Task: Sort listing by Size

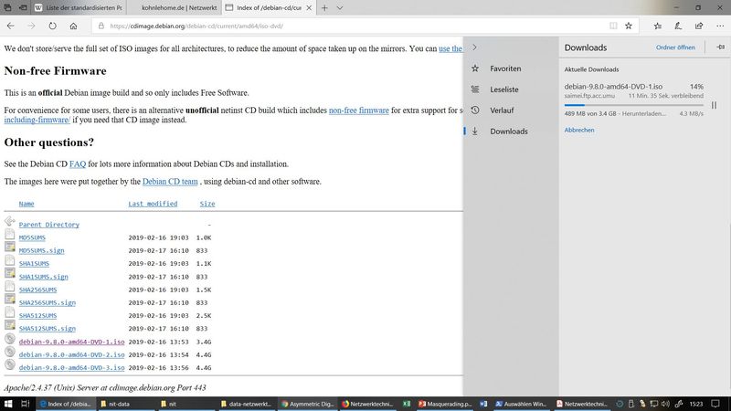Action: coord(207,204)
